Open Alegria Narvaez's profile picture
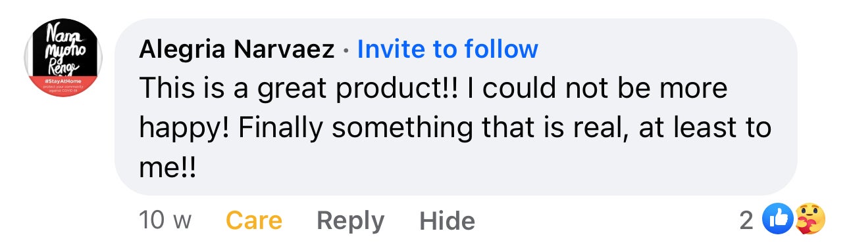Image resolution: width=849 pixels, height=252 pixels. pyautogui.click(x=63, y=59)
